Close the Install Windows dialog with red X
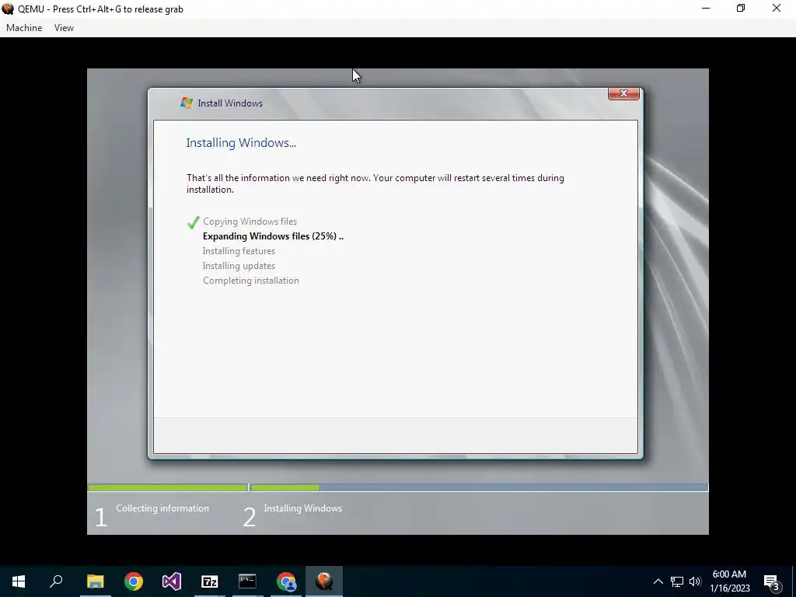Image resolution: width=796 pixels, height=597 pixels. point(623,93)
